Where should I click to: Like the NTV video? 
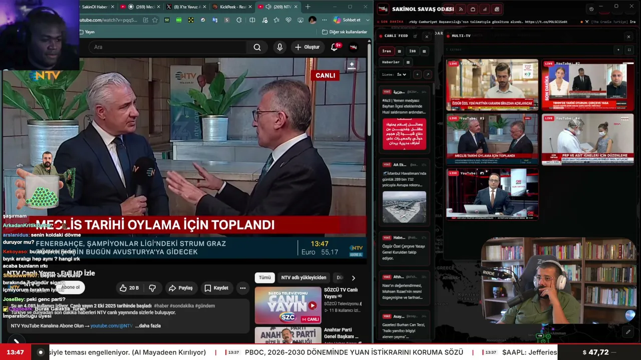coord(129,288)
